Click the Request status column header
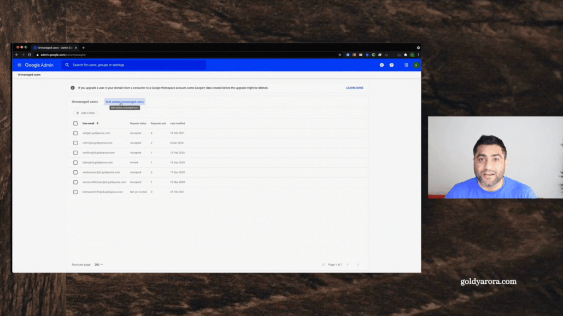Image resolution: width=563 pixels, height=316 pixels. point(138,123)
